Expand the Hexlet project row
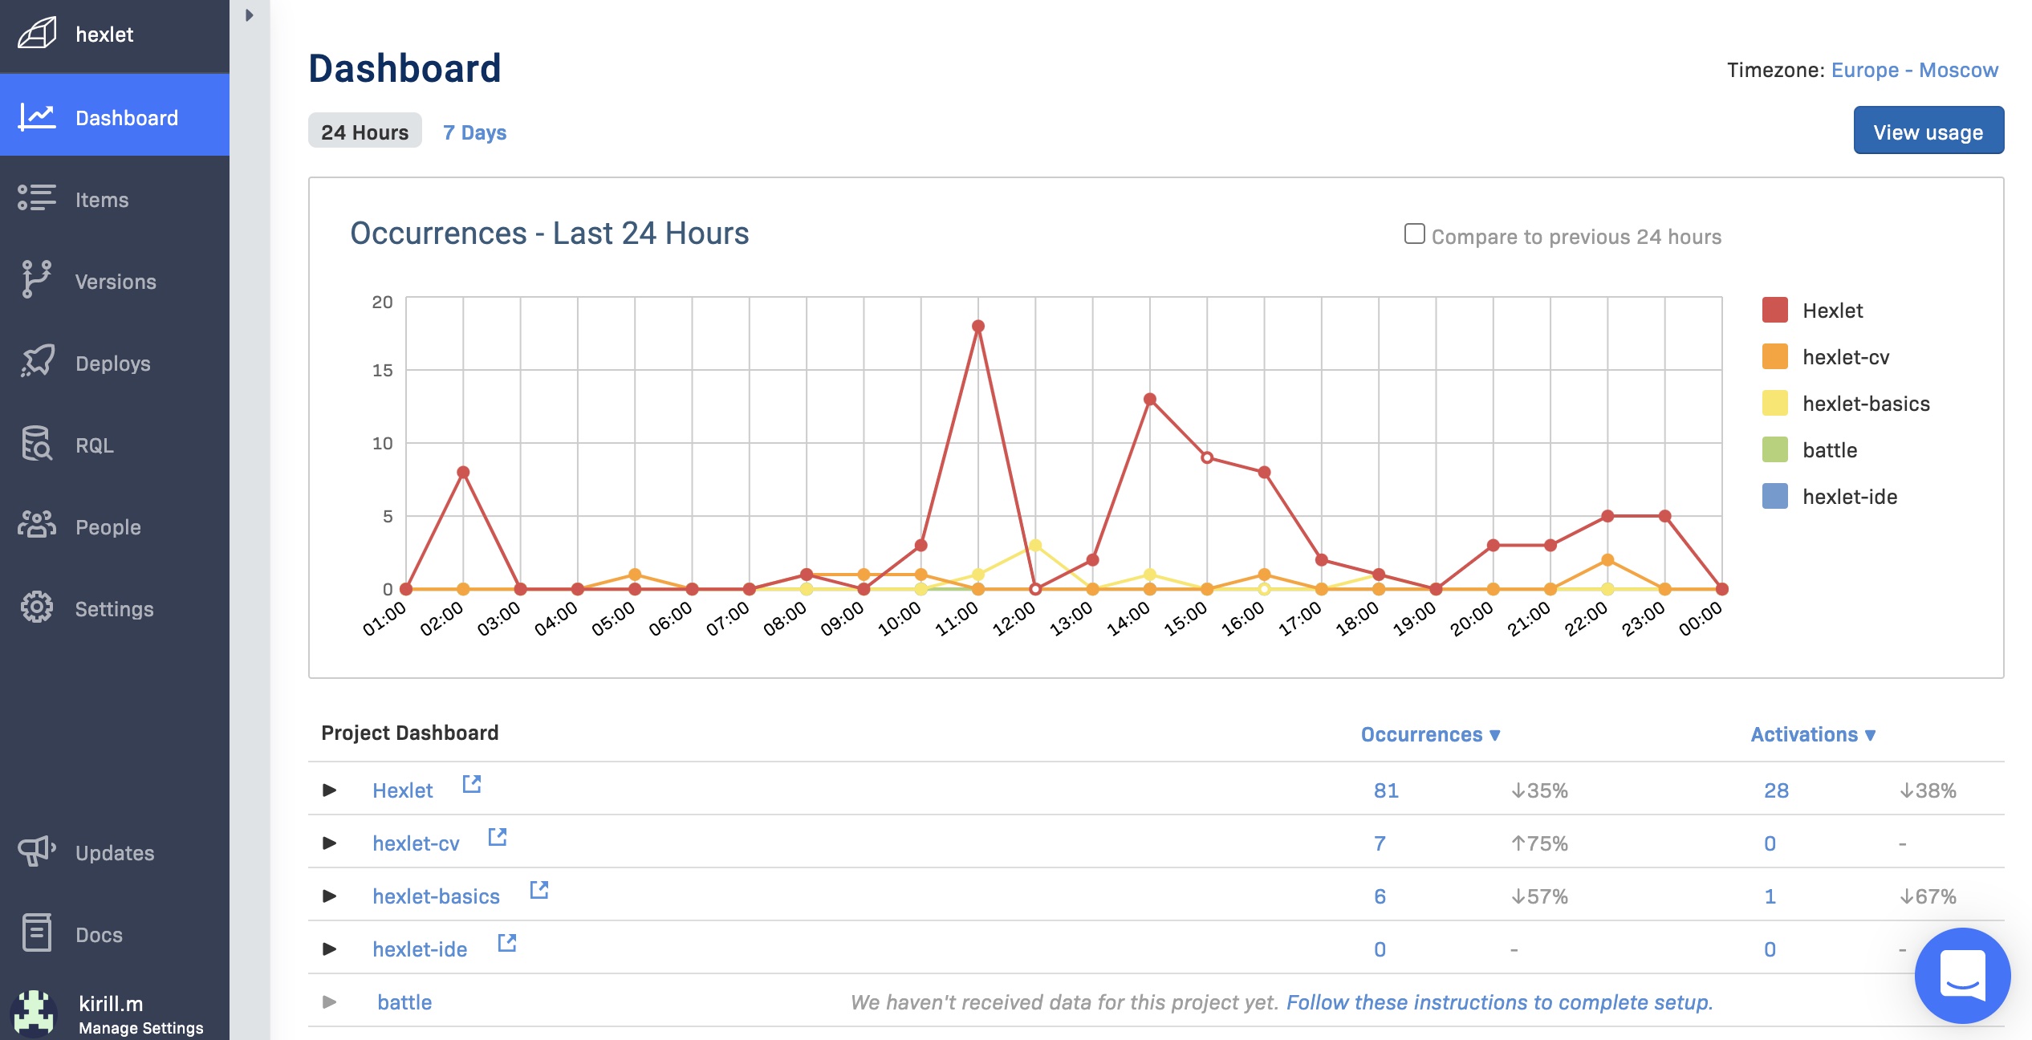2032x1040 pixels. (327, 788)
